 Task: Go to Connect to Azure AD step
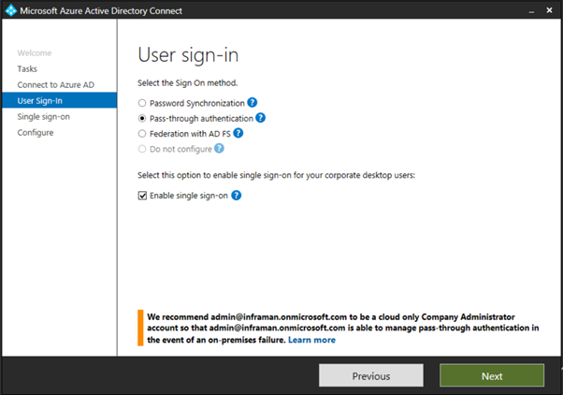click(x=55, y=85)
